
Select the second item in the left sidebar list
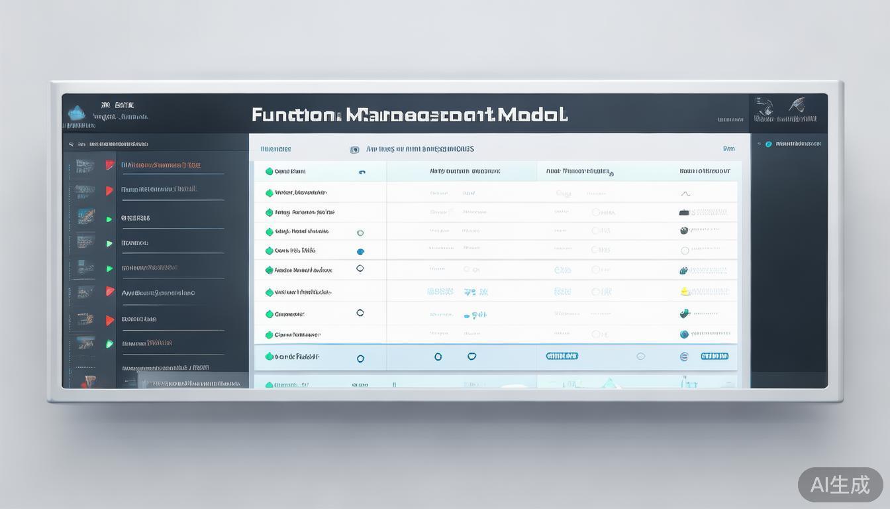click(x=159, y=190)
